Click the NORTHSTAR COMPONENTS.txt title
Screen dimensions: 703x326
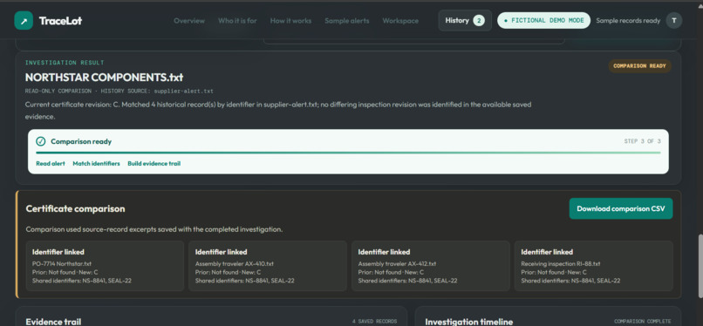click(104, 77)
